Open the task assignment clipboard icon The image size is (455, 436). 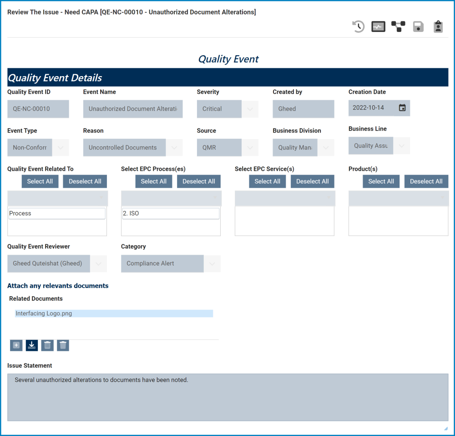point(438,26)
